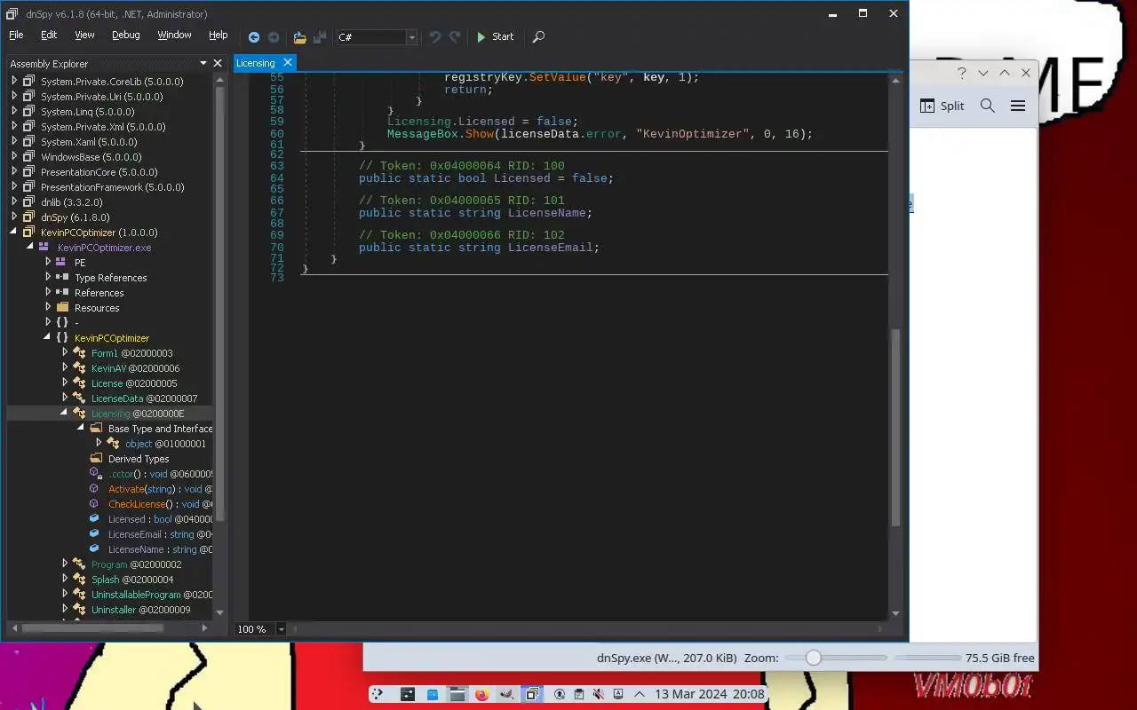1137x710 pixels.
Task: Open Firefox from the taskbar
Action: (481, 694)
